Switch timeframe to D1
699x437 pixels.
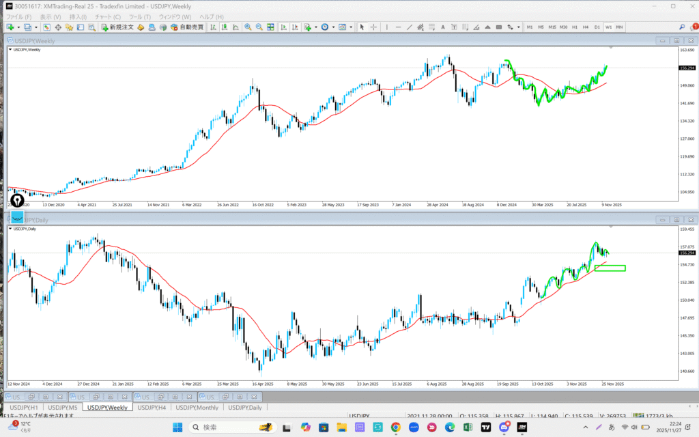[x=597, y=27]
